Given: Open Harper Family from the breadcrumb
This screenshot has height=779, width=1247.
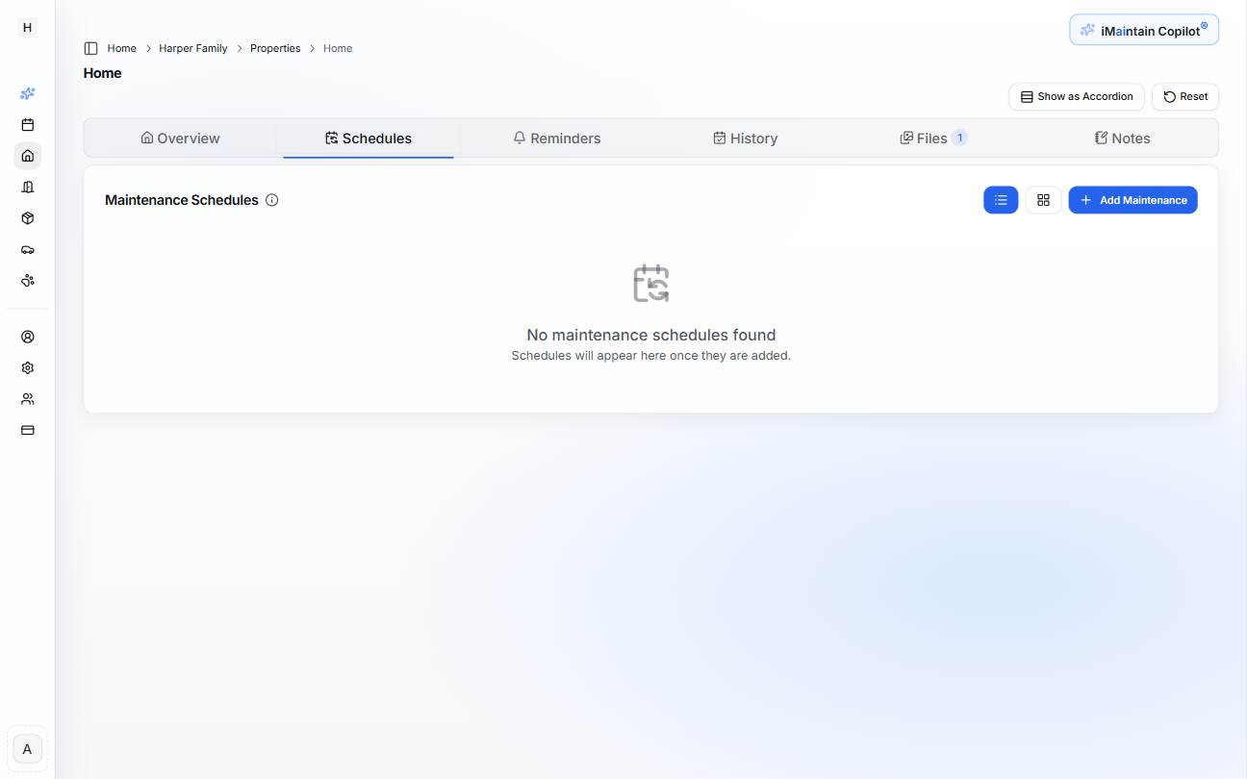Looking at the screenshot, I should (x=192, y=47).
